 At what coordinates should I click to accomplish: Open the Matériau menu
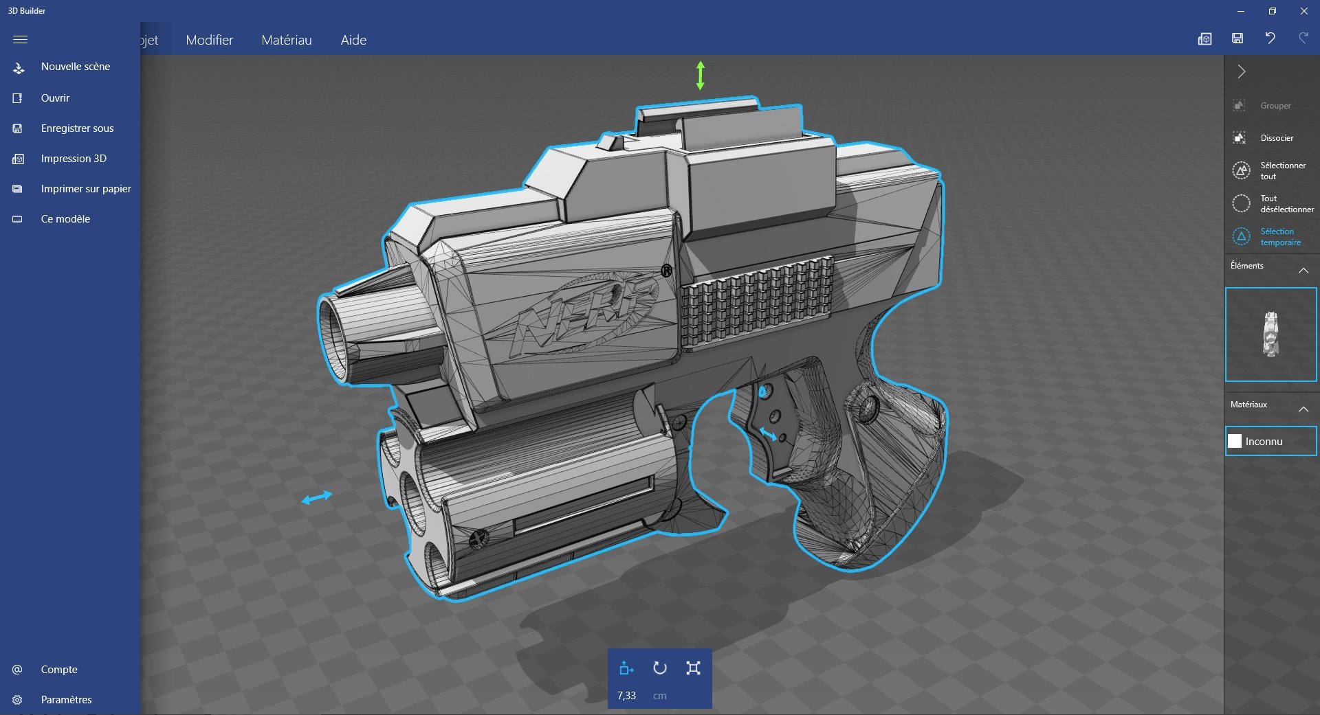click(287, 40)
